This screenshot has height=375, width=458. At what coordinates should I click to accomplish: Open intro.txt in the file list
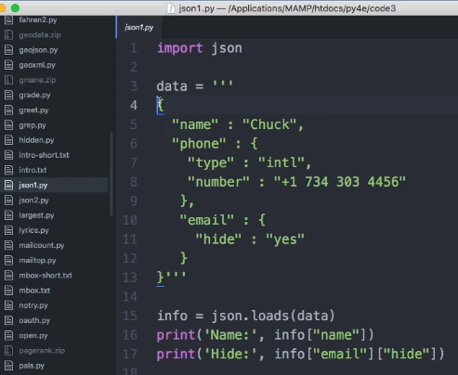tap(33, 170)
